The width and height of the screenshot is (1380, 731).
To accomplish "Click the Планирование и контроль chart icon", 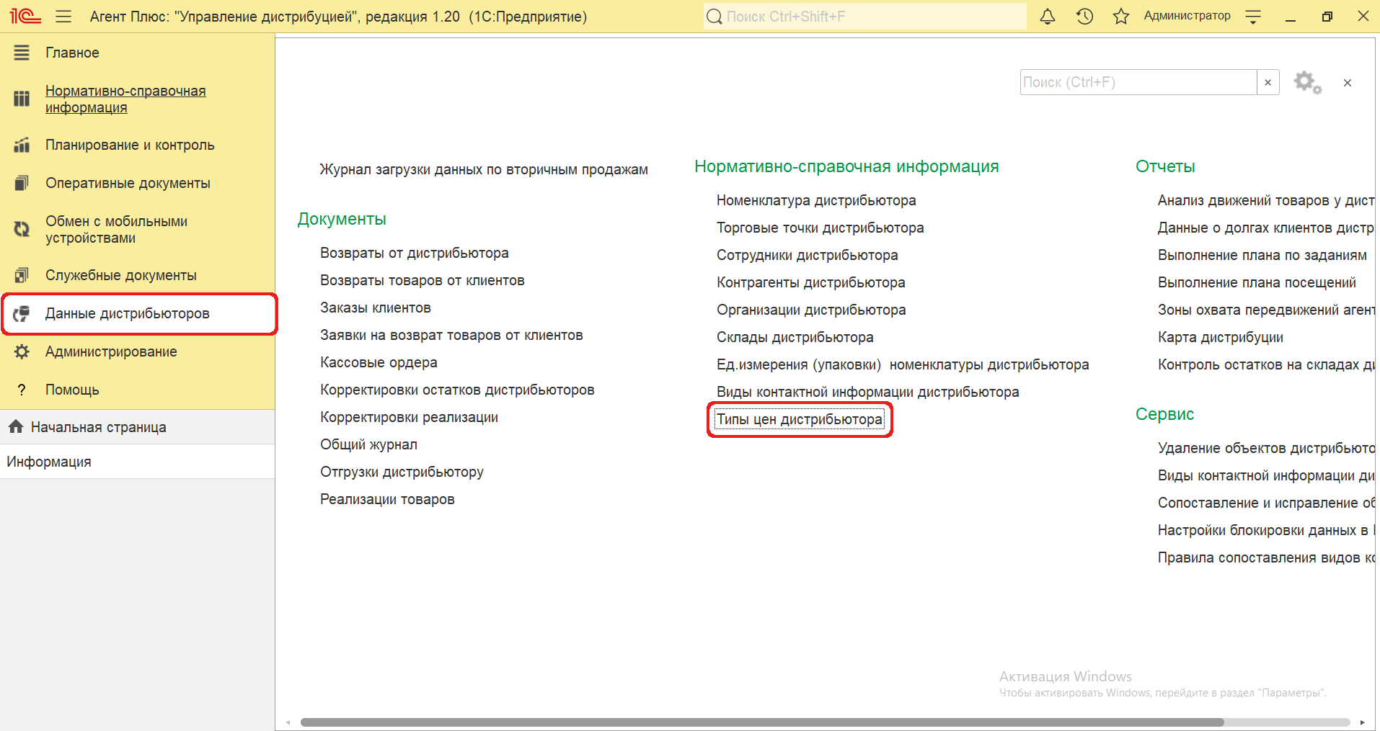I will click(22, 145).
